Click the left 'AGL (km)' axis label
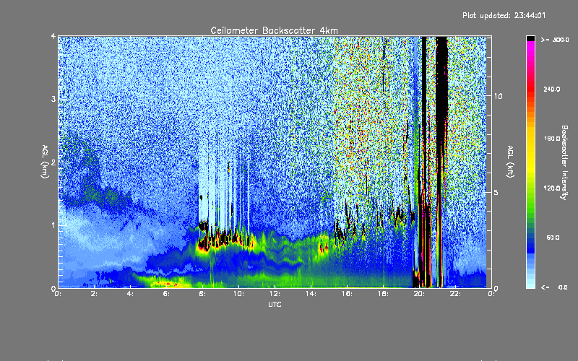The height and width of the screenshot is (361, 578). point(45,162)
